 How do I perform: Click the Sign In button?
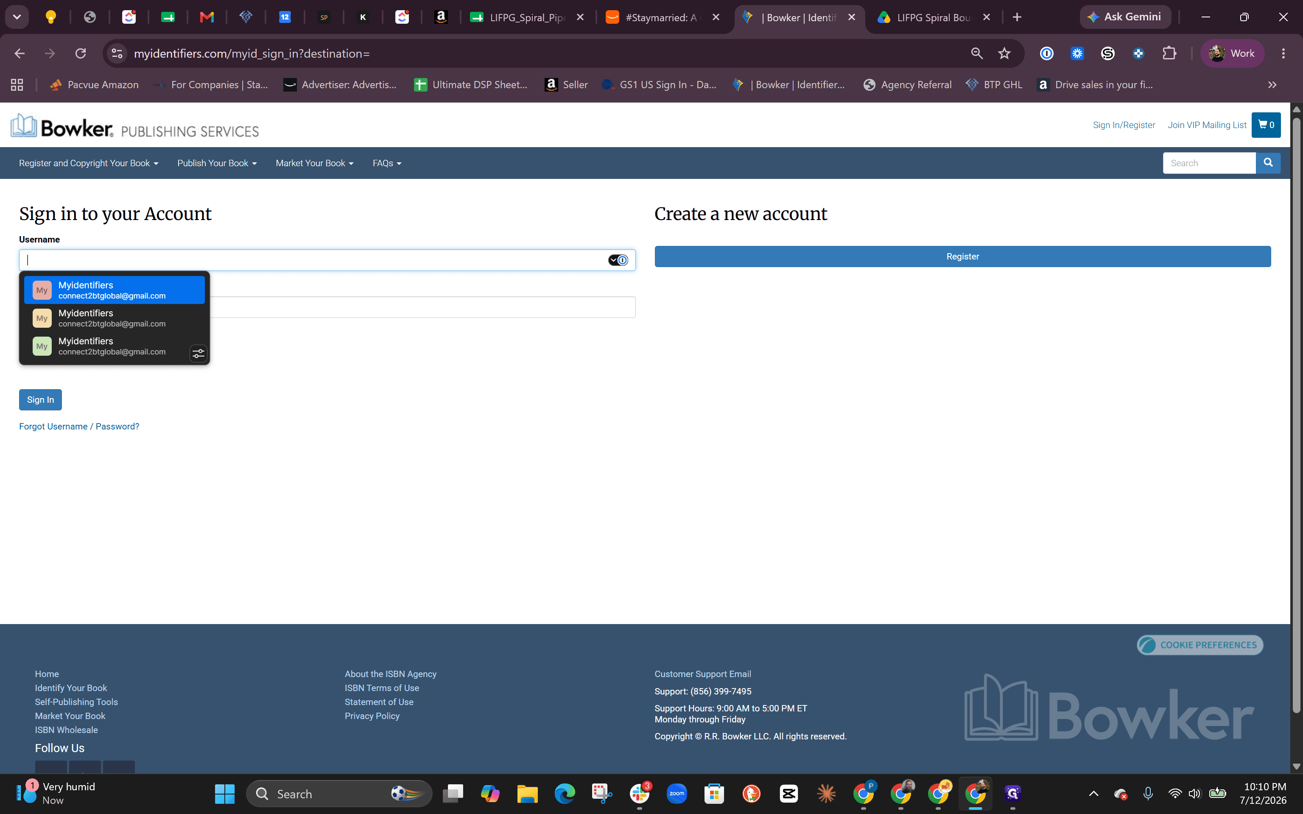pyautogui.click(x=40, y=399)
